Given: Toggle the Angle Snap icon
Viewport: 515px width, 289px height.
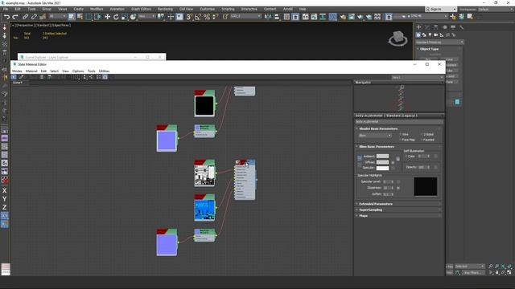Looking at the screenshot, I should pos(198,17).
